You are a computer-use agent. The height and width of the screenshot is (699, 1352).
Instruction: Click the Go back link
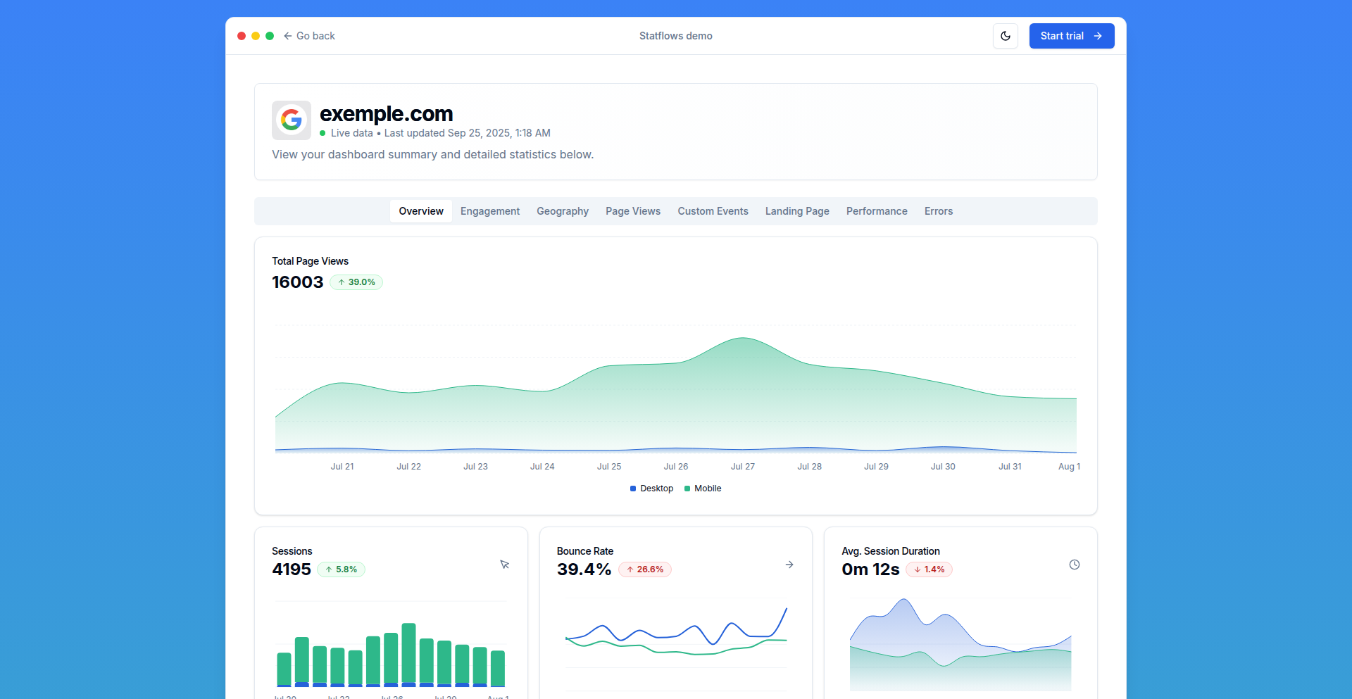tap(309, 36)
